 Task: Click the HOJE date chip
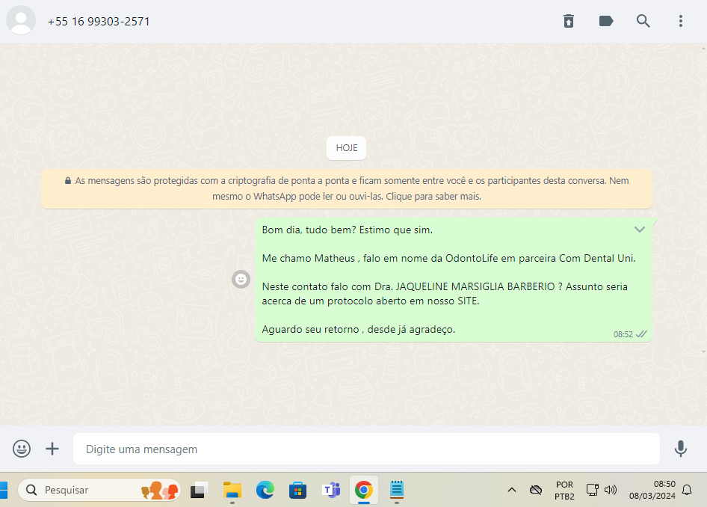pos(346,148)
